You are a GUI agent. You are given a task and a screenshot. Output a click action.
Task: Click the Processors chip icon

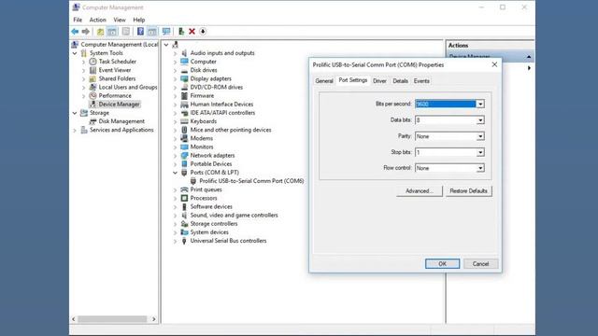tap(184, 198)
